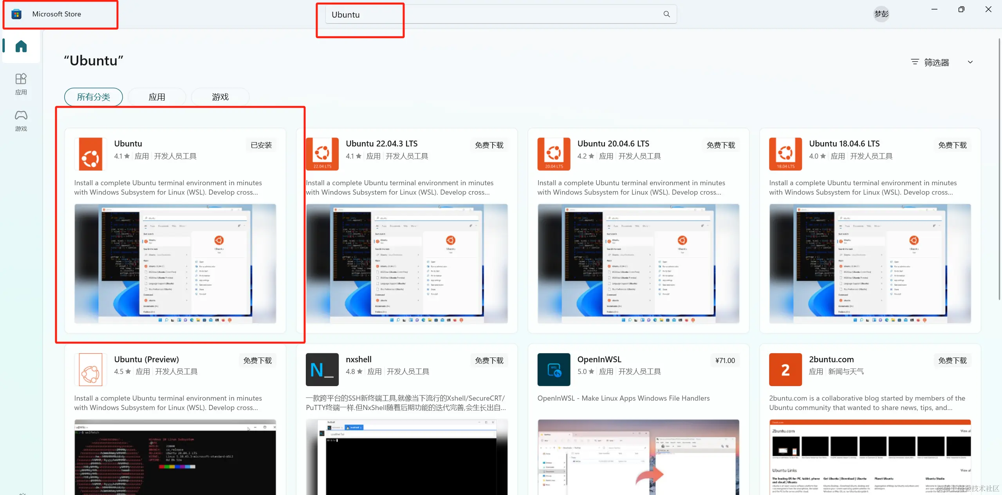The image size is (1002, 495).
Task: Open the Ubuntu 20.04.6 LTS screenshot thumbnail
Action: [638, 264]
